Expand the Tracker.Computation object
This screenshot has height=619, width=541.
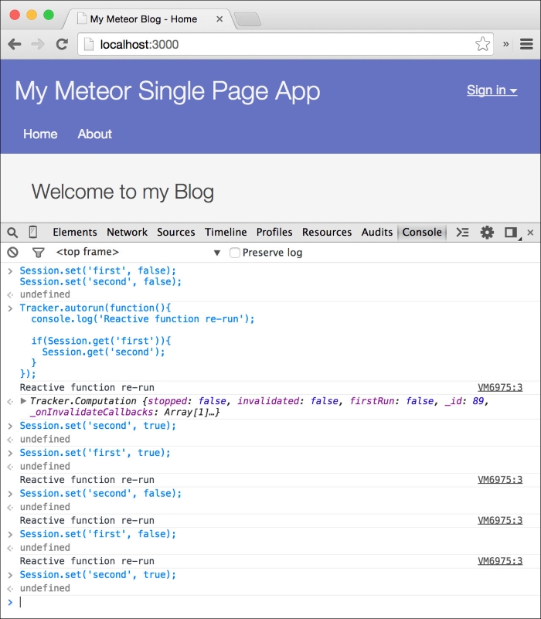point(23,401)
